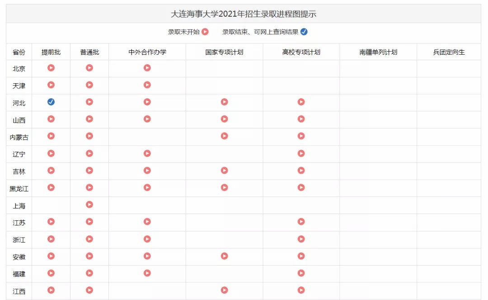Click the 省份 column header
The image size is (488, 300).
19,52
